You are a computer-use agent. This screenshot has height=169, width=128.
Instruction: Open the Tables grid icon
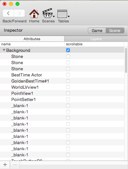62,14
